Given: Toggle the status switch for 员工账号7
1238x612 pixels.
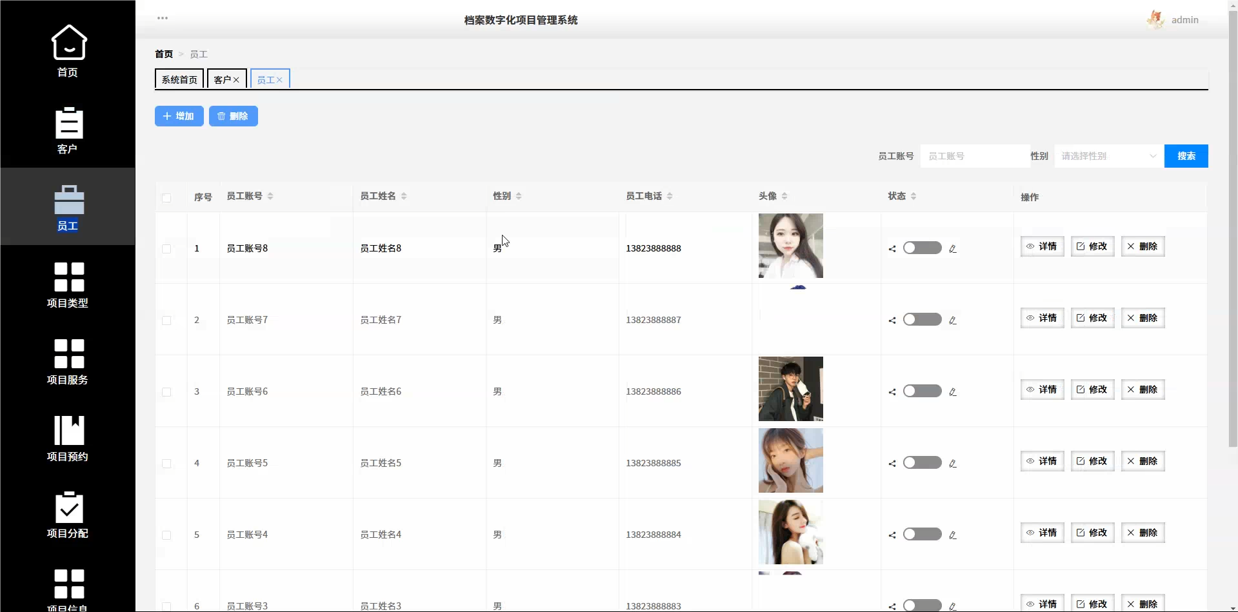Looking at the screenshot, I should (x=923, y=319).
